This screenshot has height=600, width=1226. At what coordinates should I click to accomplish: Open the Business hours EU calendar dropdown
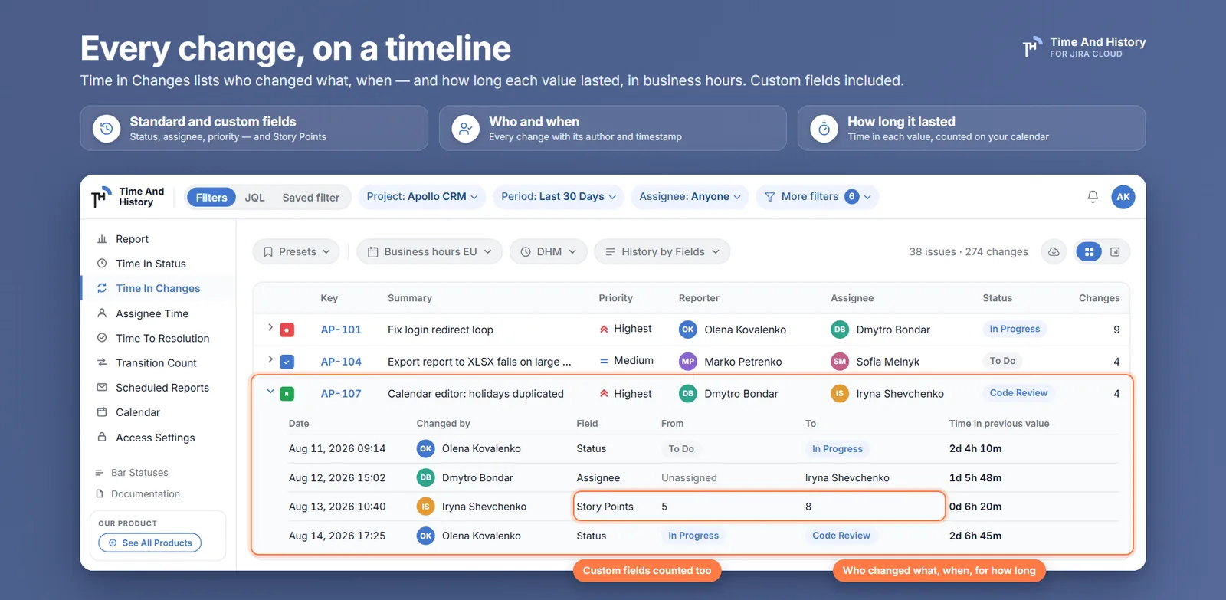429,251
